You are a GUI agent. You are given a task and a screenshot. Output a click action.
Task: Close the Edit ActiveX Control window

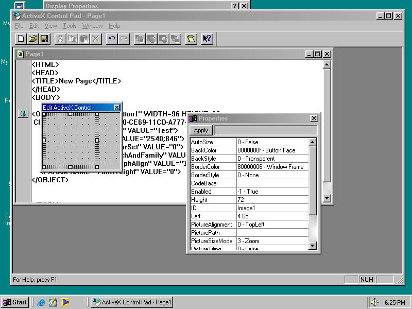[x=117, y=108]
